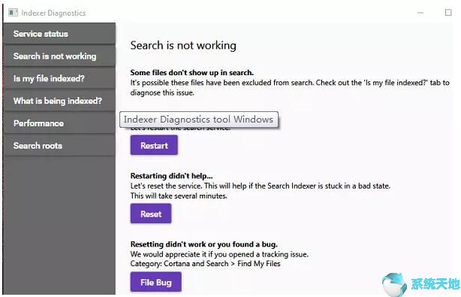This screenshot has width=461, height=297.
Task: Click We would appreciate it tracking issue text
Action: click(219, 254)
